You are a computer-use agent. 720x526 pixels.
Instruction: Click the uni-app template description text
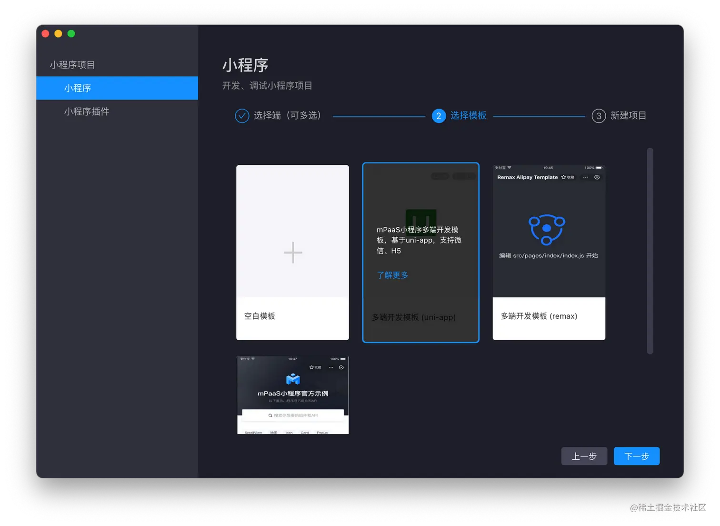(x=419, y=240)
